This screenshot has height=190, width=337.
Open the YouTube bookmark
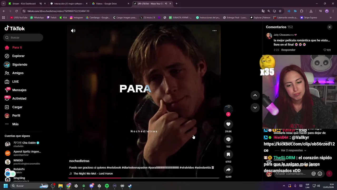19,18
